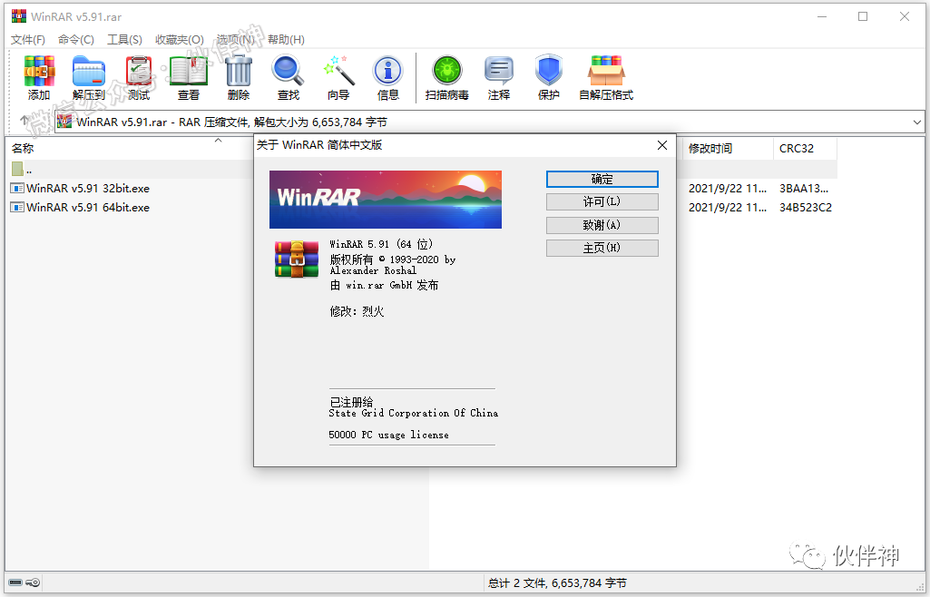Click CRC value 34B523C2
The height and width of the screenshot is (597, 930).
pos(805,208)
